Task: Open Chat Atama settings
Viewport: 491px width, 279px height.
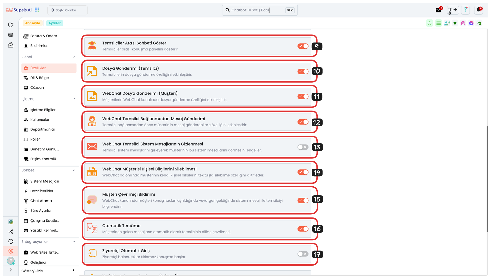Action: click(x=49, y=201)
